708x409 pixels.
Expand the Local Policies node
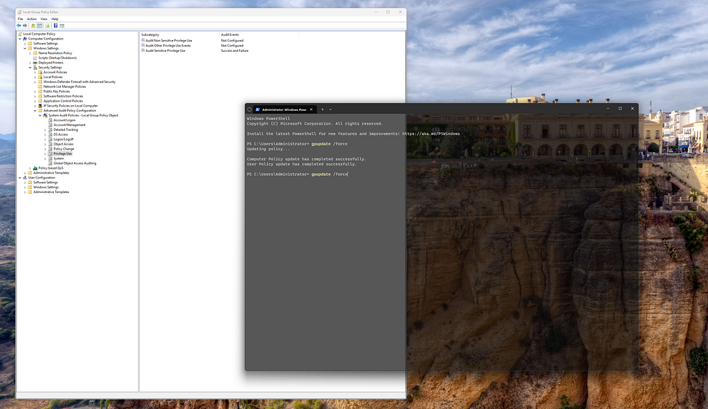(x=35, y=77)
